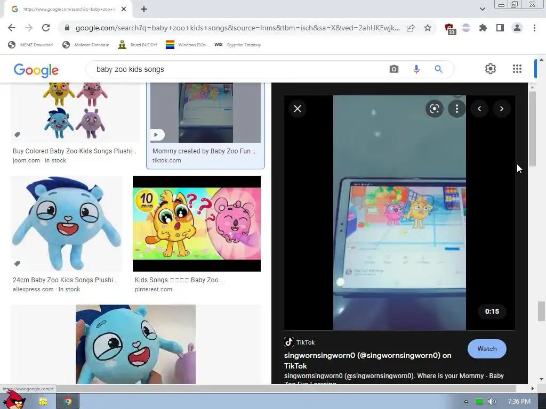Open a new browser tab
546x409 pixels.
click(x=144, y=9)
